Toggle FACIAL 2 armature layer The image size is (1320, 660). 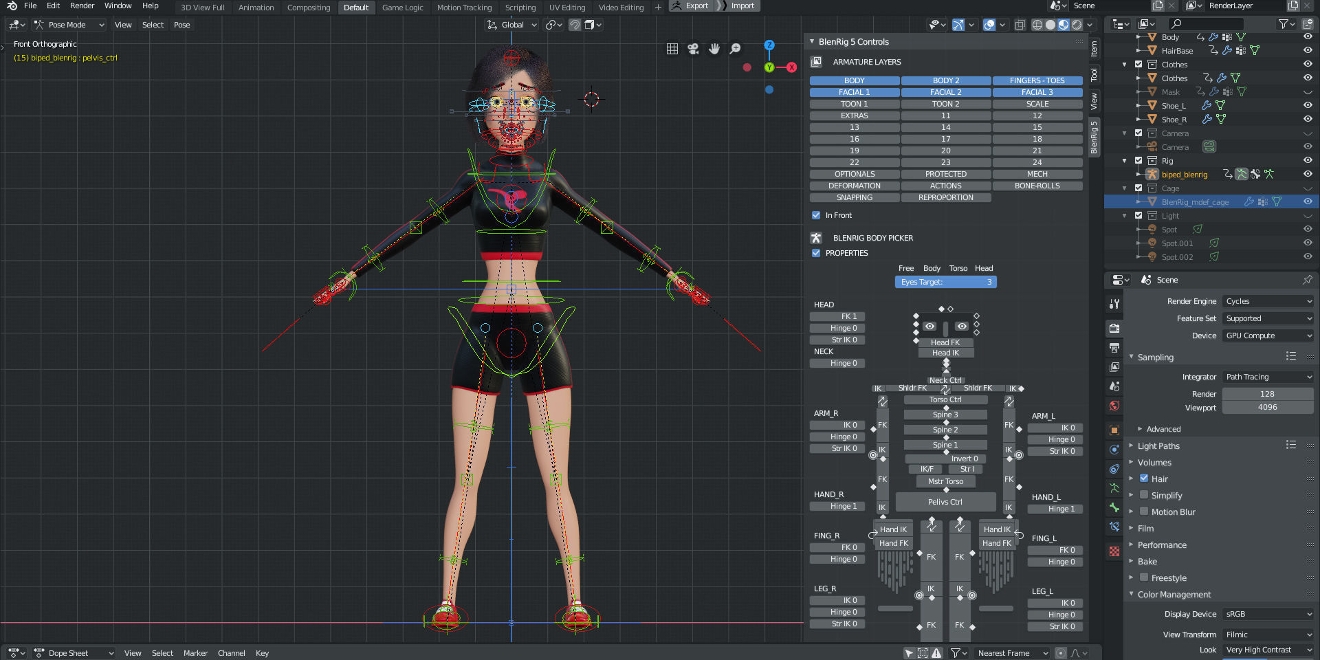click(946, 92)
